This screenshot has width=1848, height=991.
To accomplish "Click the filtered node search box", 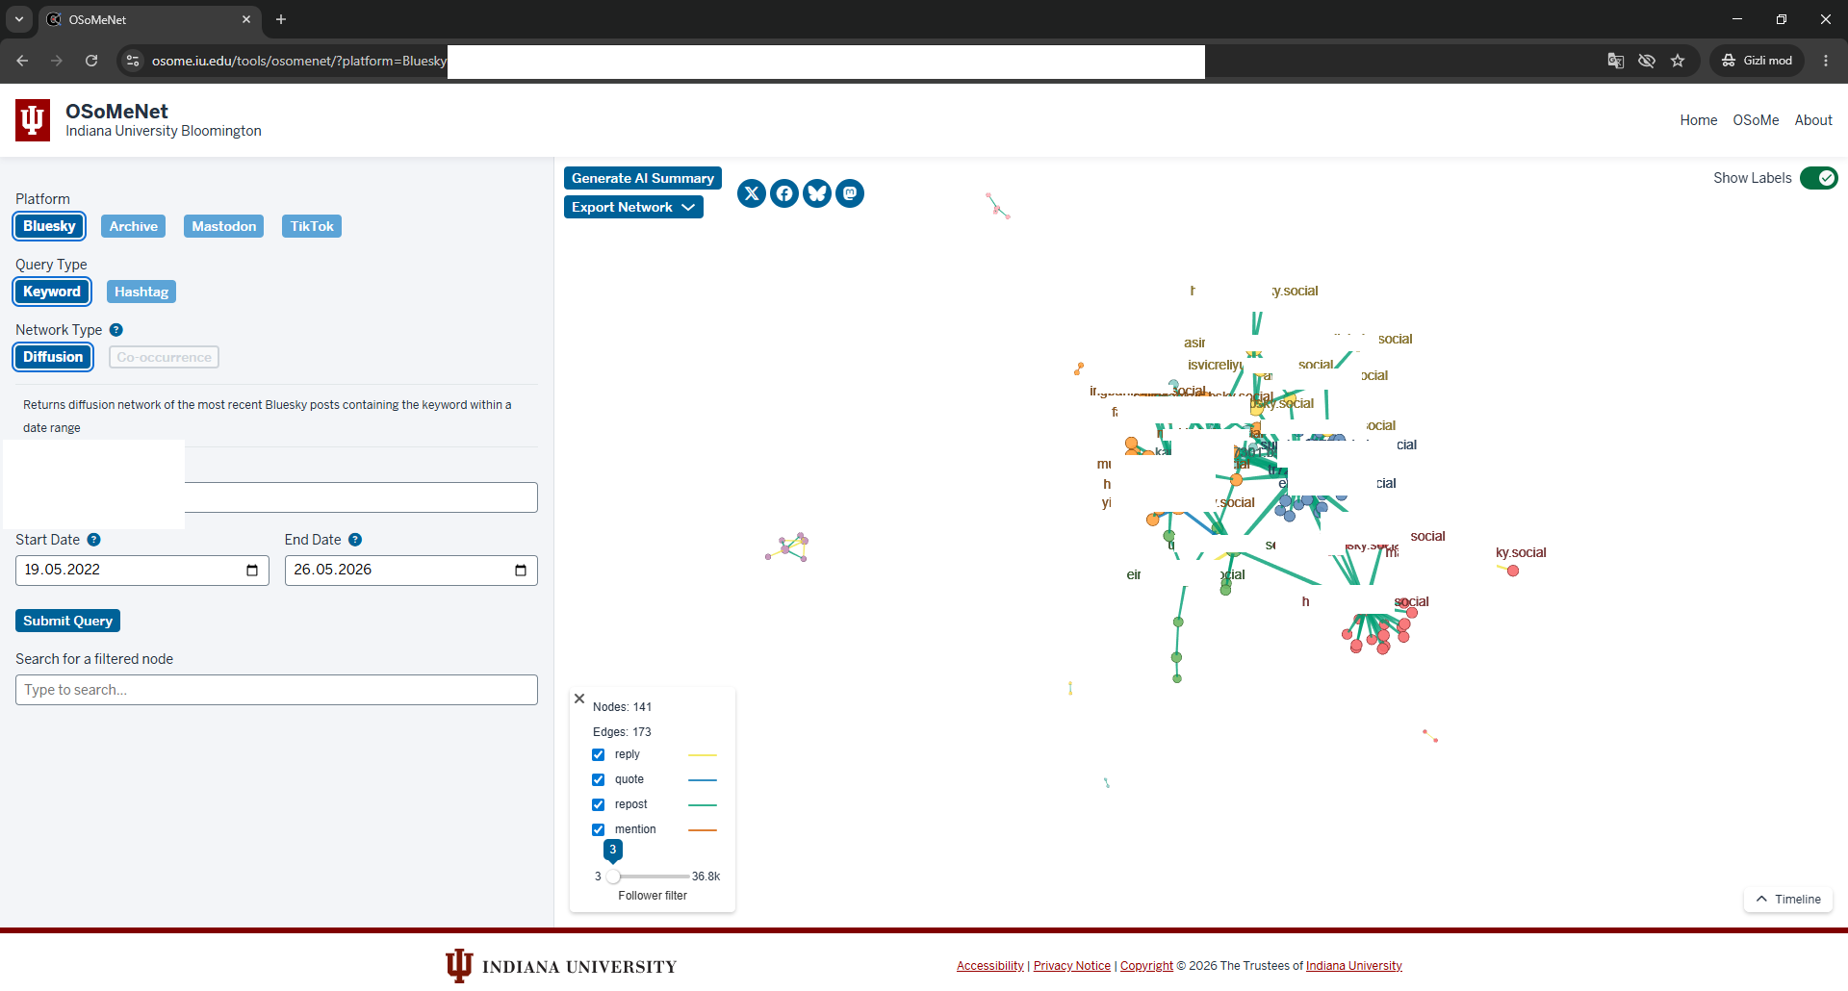I will coord(276,690).
